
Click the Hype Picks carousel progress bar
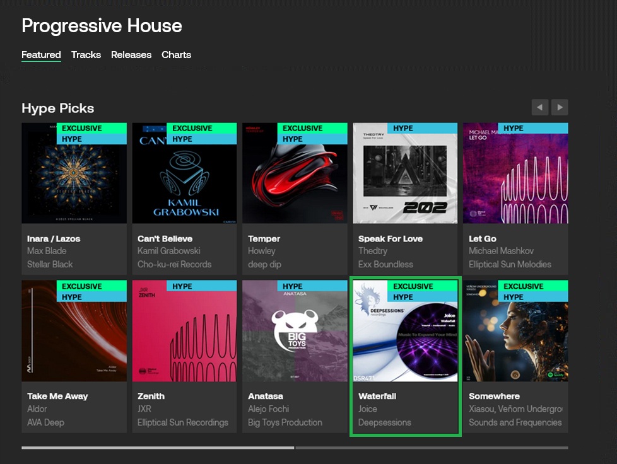(295, 448)
